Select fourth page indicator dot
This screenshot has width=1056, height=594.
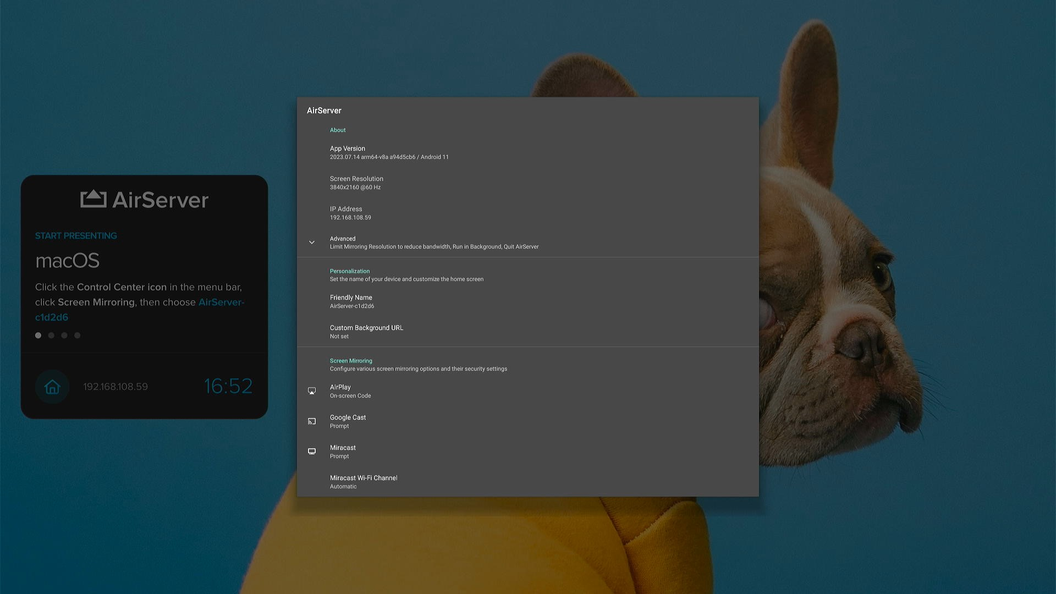pos(78,335)
